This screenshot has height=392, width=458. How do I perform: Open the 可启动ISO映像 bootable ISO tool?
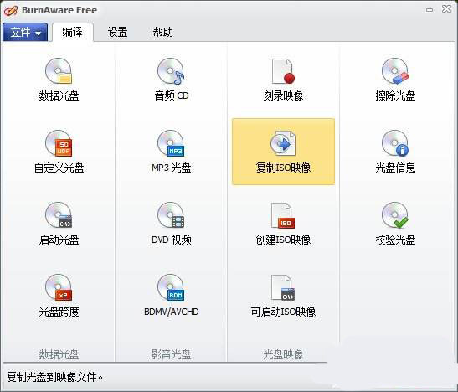(x=283, y=296)
